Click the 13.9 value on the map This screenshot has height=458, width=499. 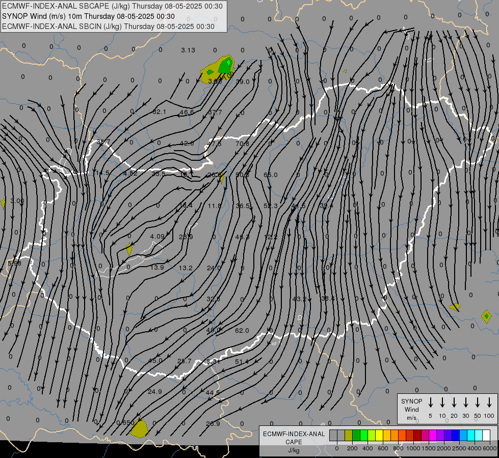[157, 268]
